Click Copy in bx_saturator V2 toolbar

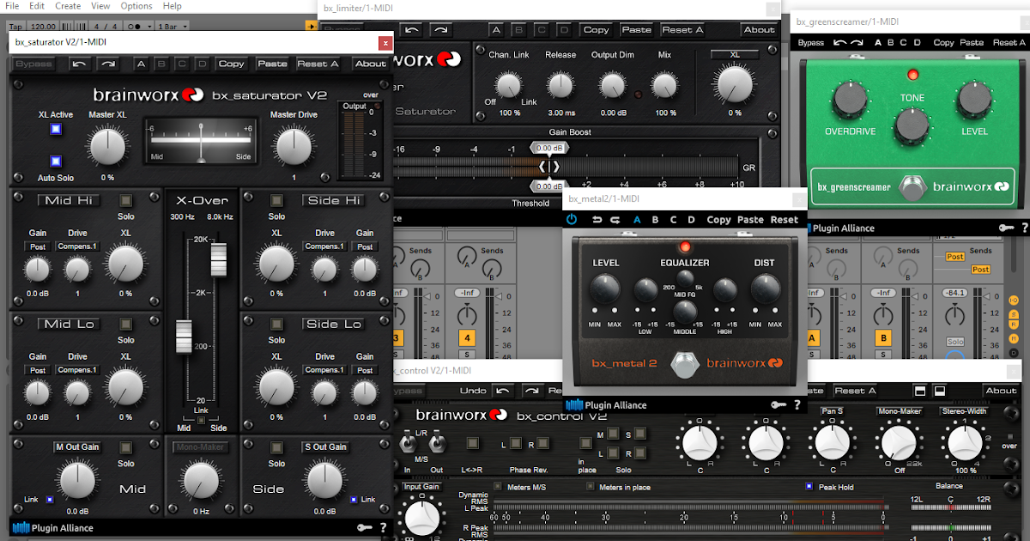pos(231,64)
